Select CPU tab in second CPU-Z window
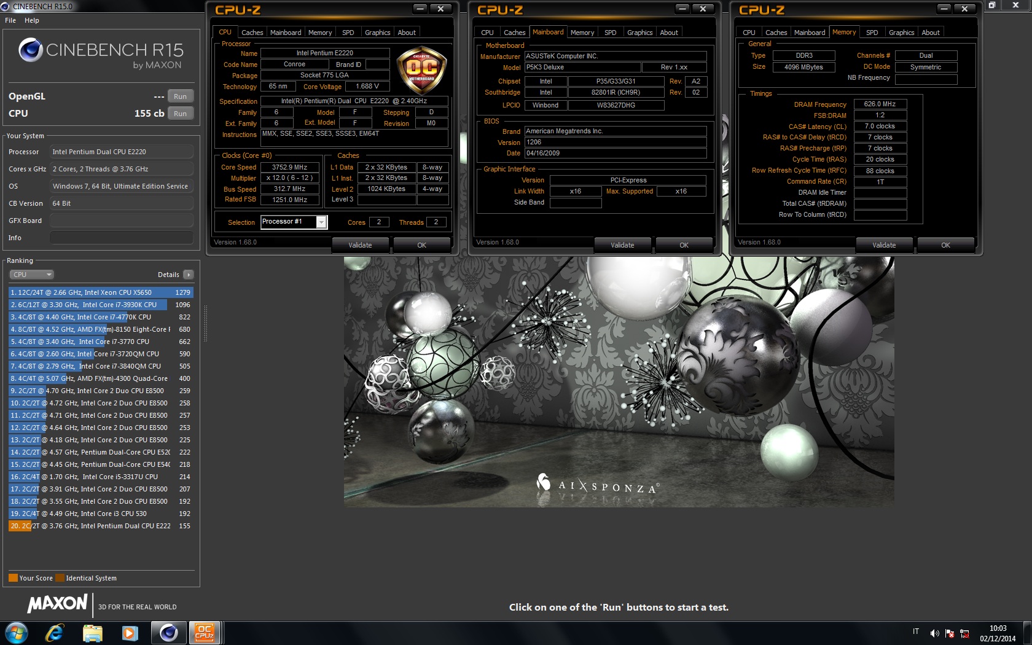 pos(487,33)
